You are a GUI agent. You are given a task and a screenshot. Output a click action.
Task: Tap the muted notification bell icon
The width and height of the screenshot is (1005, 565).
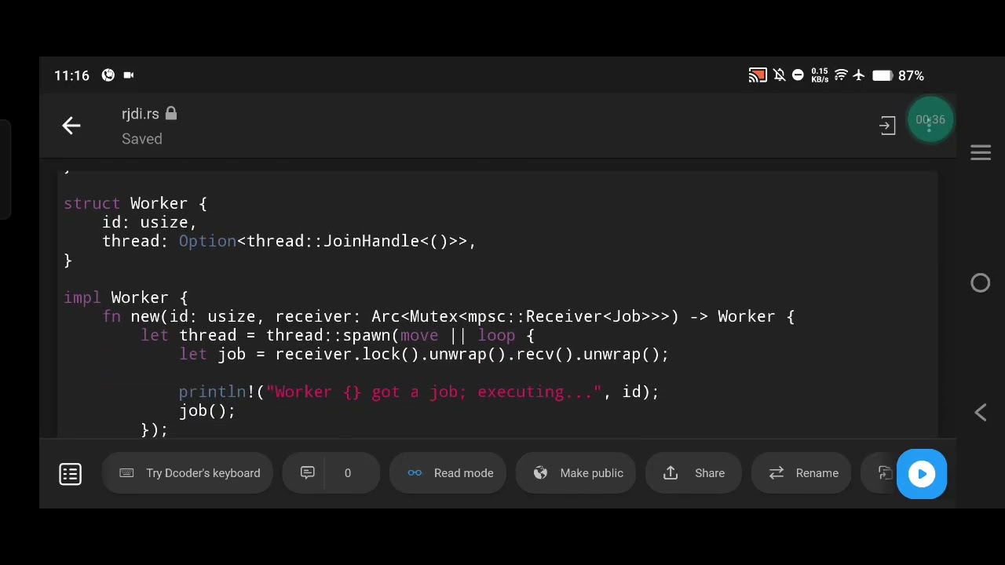[x=779, y=75]
